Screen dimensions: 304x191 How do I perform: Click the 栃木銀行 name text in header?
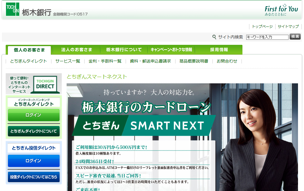37,13
